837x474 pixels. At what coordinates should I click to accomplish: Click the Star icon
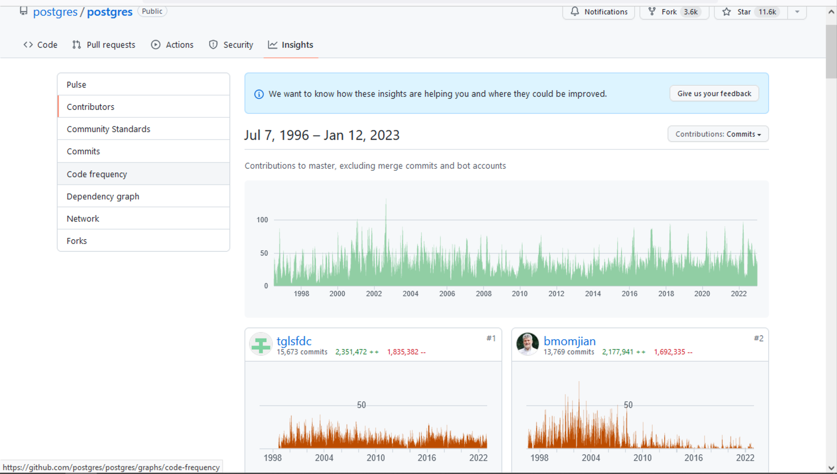point(726,12)
